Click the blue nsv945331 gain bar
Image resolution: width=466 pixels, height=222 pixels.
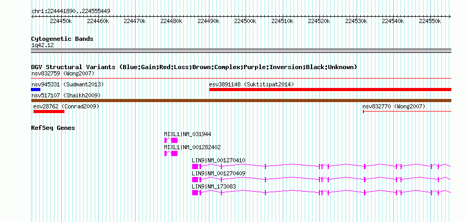36,90
